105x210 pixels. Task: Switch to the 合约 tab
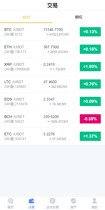(x=26, y=17)
